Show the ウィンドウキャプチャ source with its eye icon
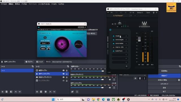 click(63, 80)
